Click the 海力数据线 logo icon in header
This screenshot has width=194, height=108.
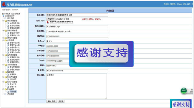tap(4, 4)
